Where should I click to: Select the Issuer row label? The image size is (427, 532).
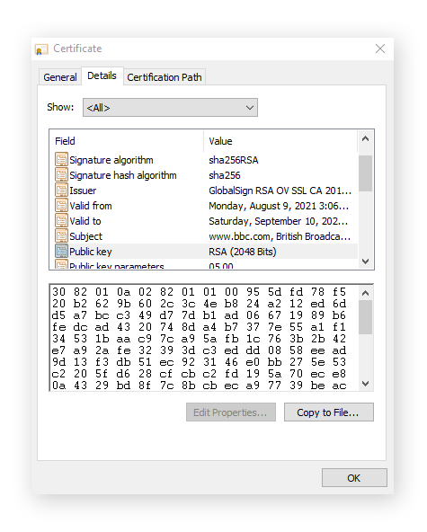[x=83, y=191]
